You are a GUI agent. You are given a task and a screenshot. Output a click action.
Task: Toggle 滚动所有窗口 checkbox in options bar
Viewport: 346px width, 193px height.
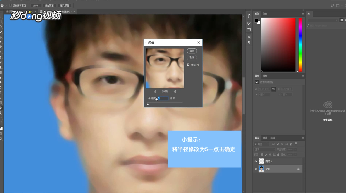(10, 6)
